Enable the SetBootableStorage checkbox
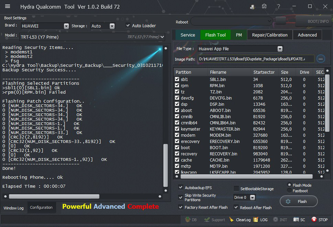The image size is (333, 227). tap(236, 188)
